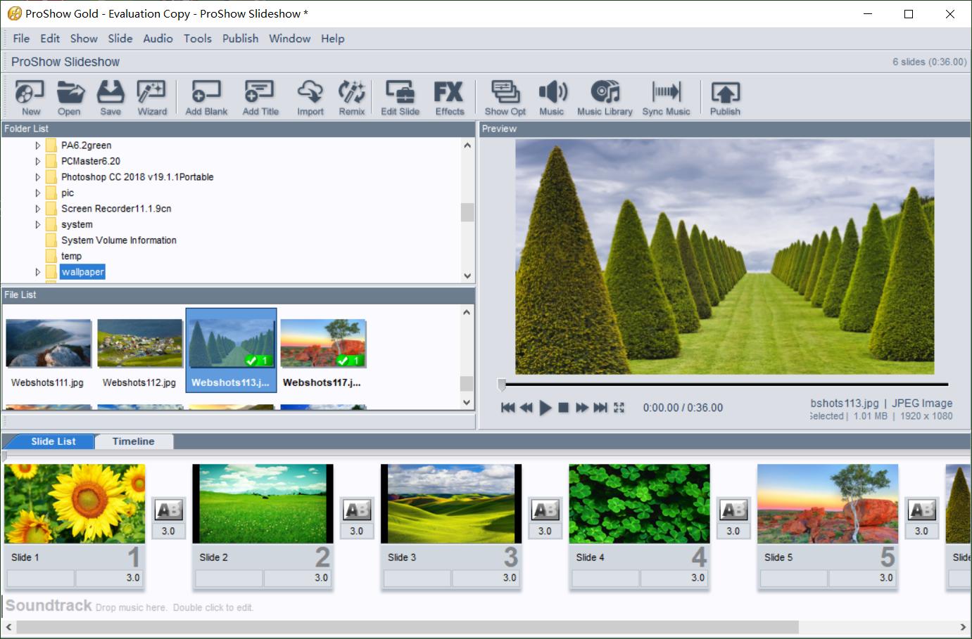Click the Wizard toolbar icon
Image resolution: width=972 pixels, height=639 pixels.
151,97
